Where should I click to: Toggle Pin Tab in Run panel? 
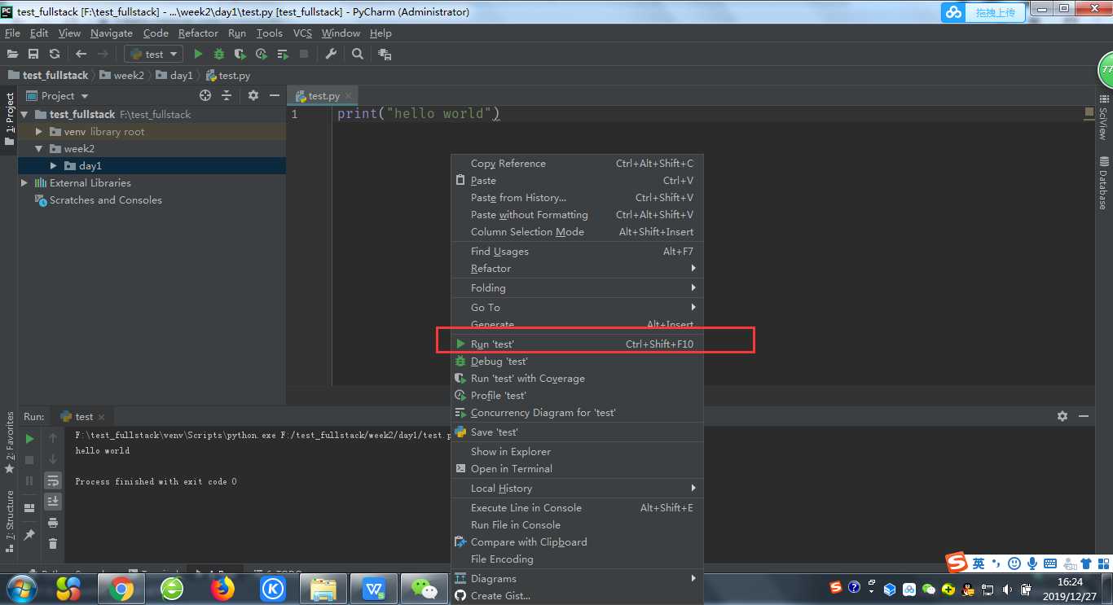(x=29, y=534)
